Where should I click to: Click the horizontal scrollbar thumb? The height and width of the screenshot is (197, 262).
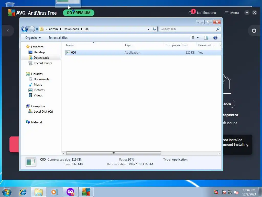(x=114, y=153)
